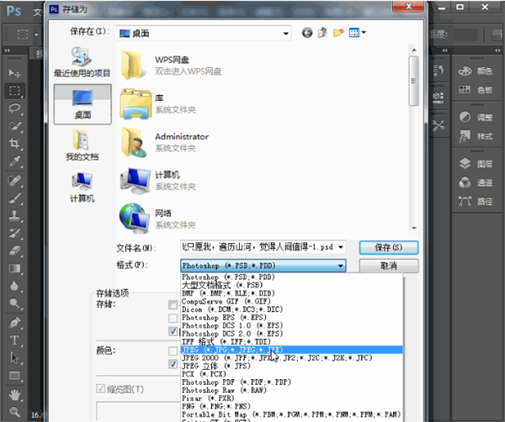Image resolution: width=505 pixels, height=422 pixels.
Task: Select the Spot Healing Brush tool
Action: click(14, 181)
